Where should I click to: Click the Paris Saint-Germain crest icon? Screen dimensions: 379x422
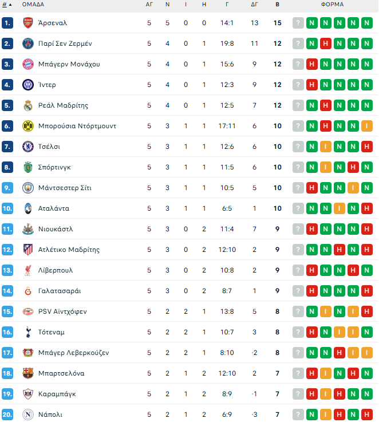[27, 44]
